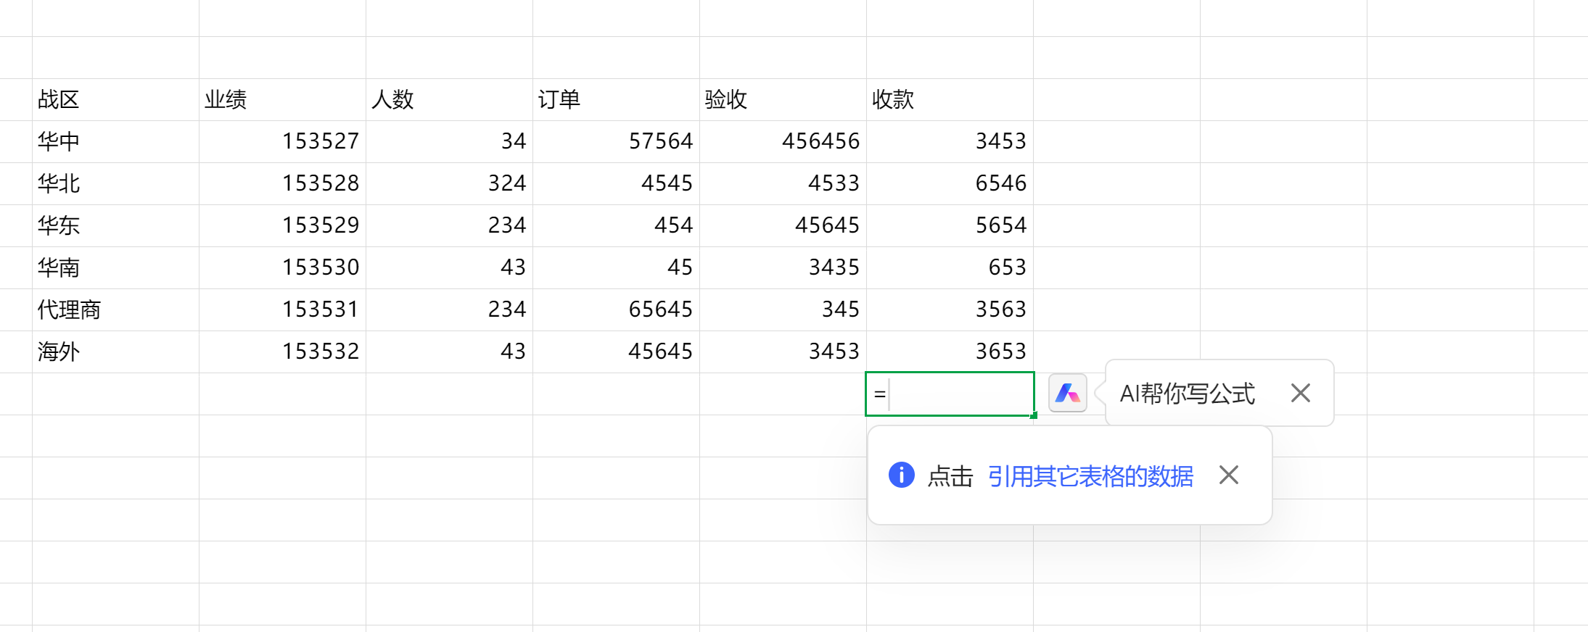
Task: Click cell with value 324
Action: pos(449,183)
